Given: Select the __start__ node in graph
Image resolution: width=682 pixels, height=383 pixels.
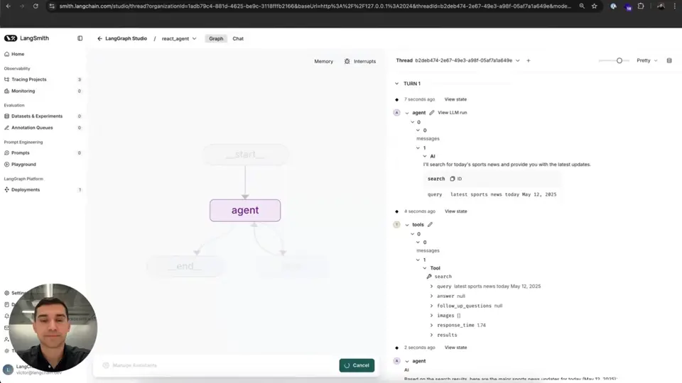Looking at the screenshot, I should pos(245,155).
